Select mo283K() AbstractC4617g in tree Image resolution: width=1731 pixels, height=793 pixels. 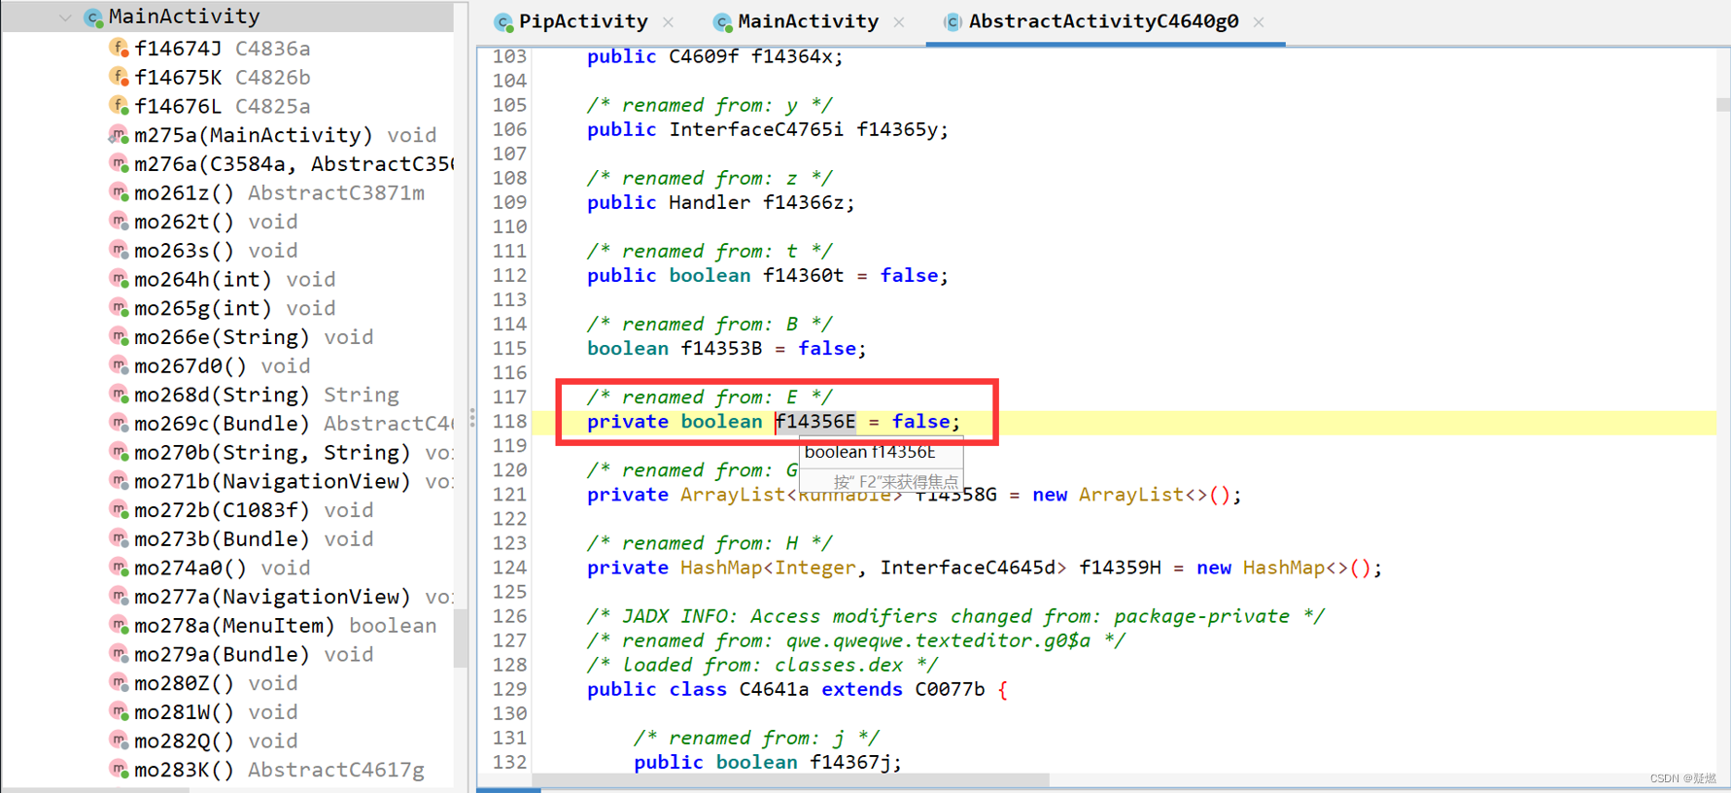[266, 770]
